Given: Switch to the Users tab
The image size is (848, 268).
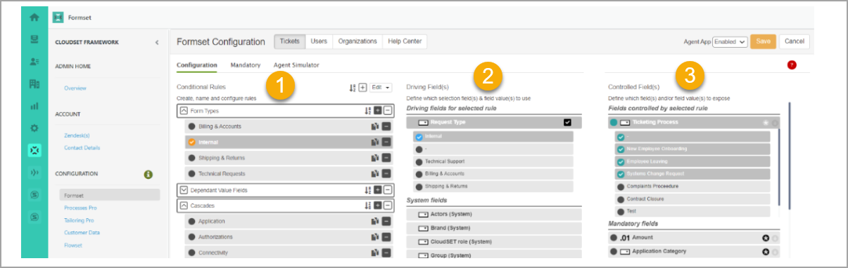Looking at the screenshot, I should 319,41.
